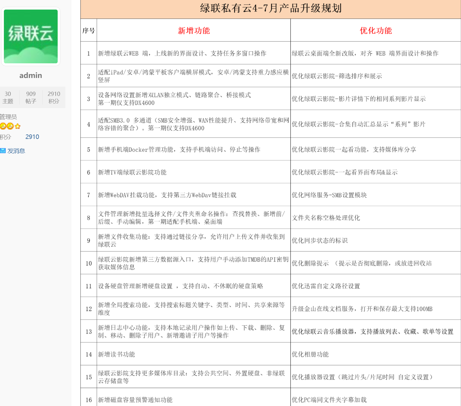Select cell 设备硬盘管理新增硬盘设置
The height and width of the screenshot is (406, 461).
point(194,286)
